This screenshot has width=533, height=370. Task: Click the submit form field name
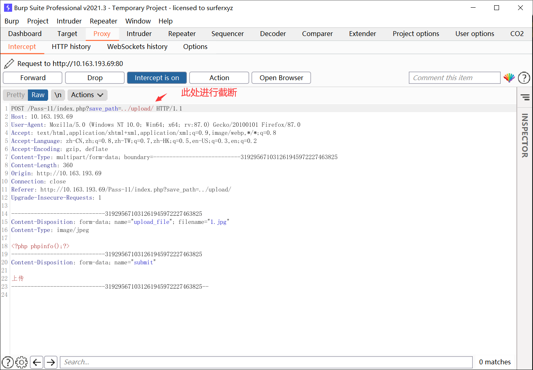coord(144,262)
